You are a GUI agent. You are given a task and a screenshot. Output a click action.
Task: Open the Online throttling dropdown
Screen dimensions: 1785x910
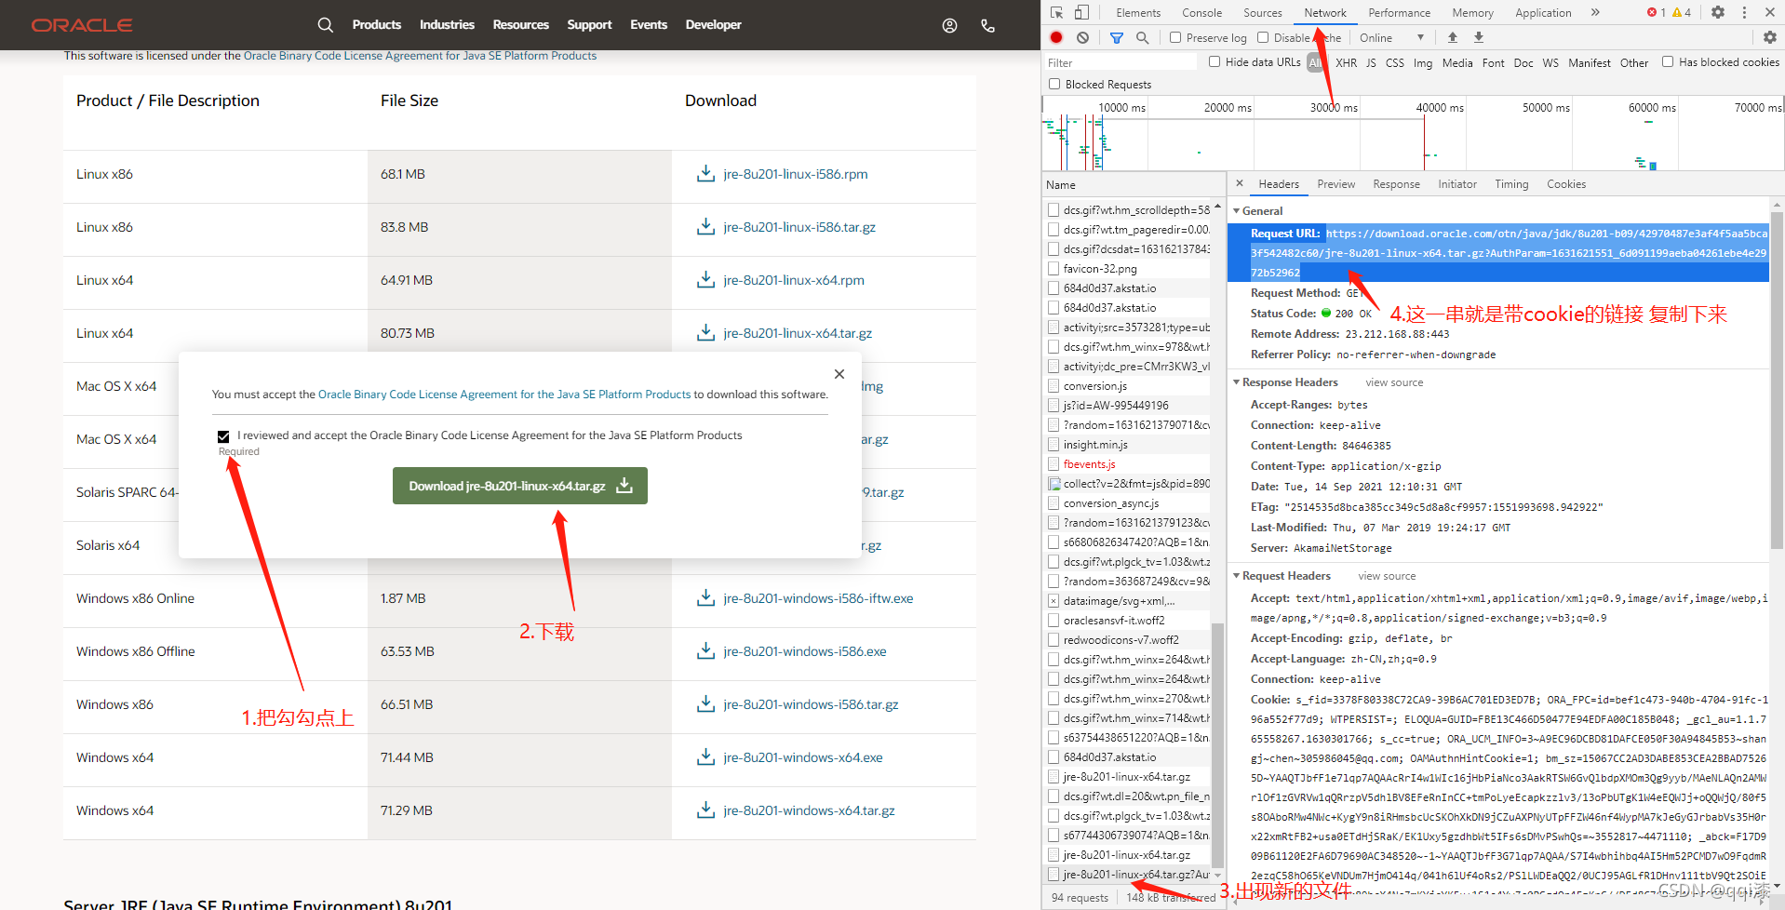pyautogui.click(x=1391, y=37)
